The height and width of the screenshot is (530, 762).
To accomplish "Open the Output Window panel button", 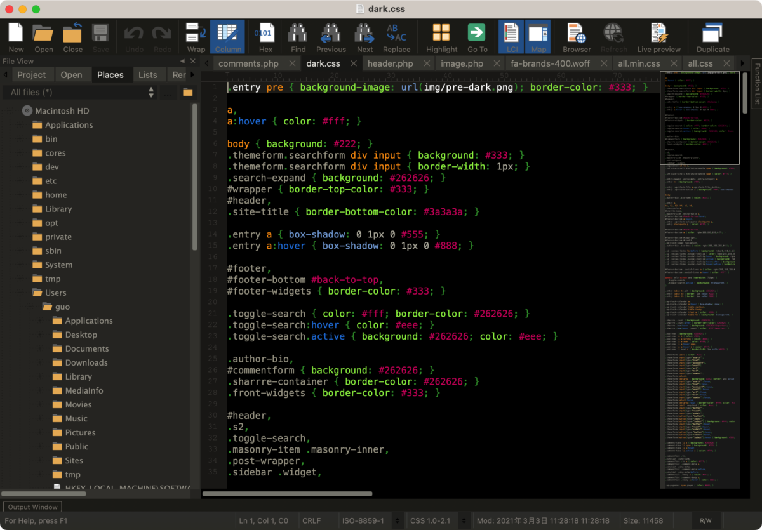I will (32, 507).
